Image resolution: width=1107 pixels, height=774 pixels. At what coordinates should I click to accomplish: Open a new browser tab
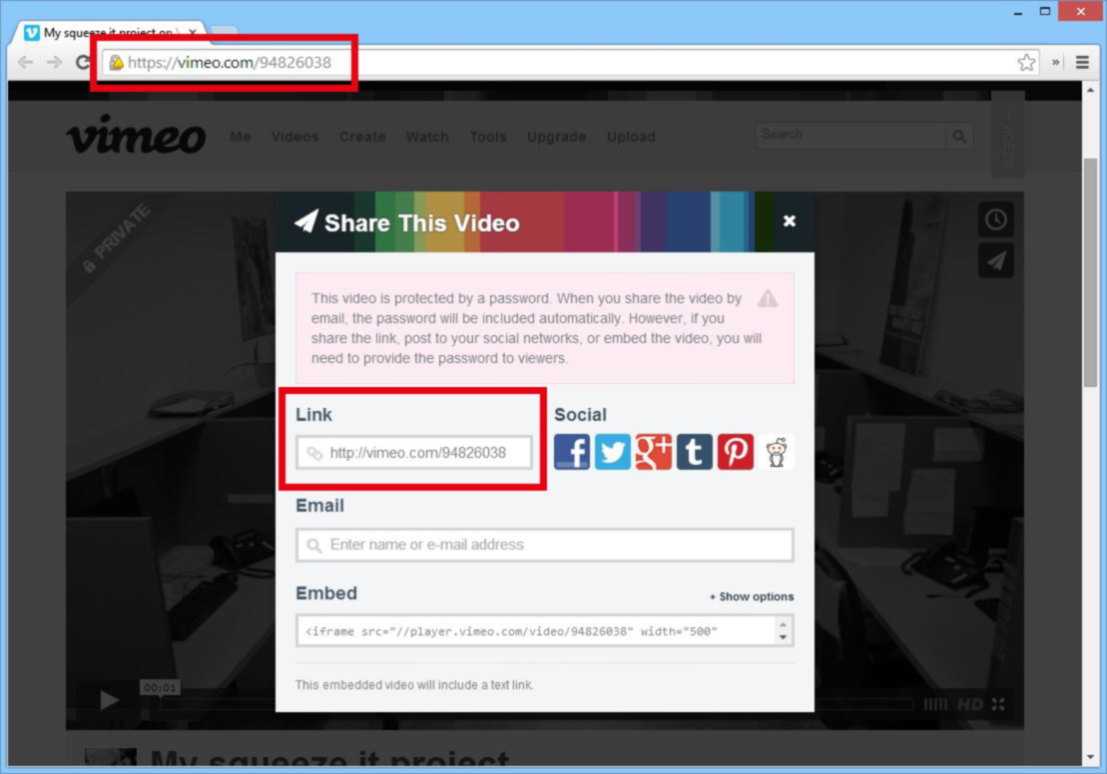point(224,31)
